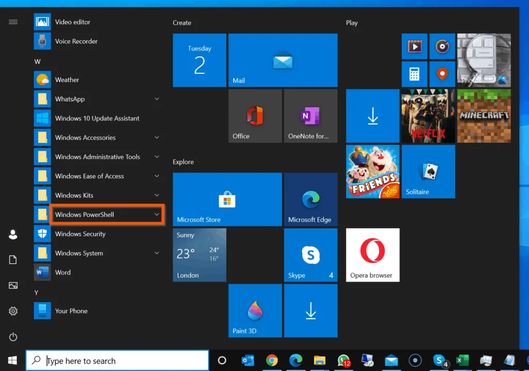Open the Groove Music small tile

442,47
